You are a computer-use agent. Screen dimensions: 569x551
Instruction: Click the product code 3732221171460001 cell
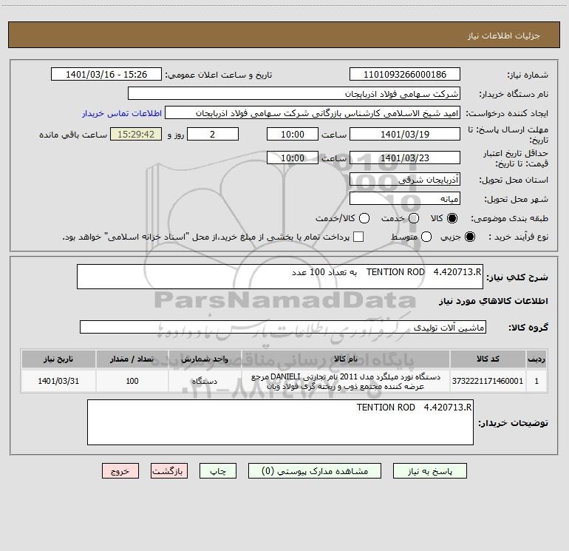488,381
